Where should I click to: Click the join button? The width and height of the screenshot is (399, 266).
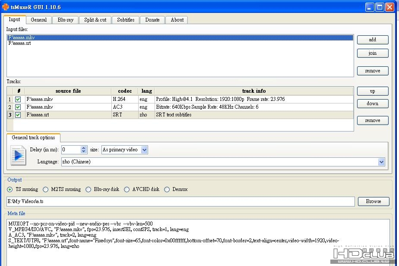[x=373, y=53]
